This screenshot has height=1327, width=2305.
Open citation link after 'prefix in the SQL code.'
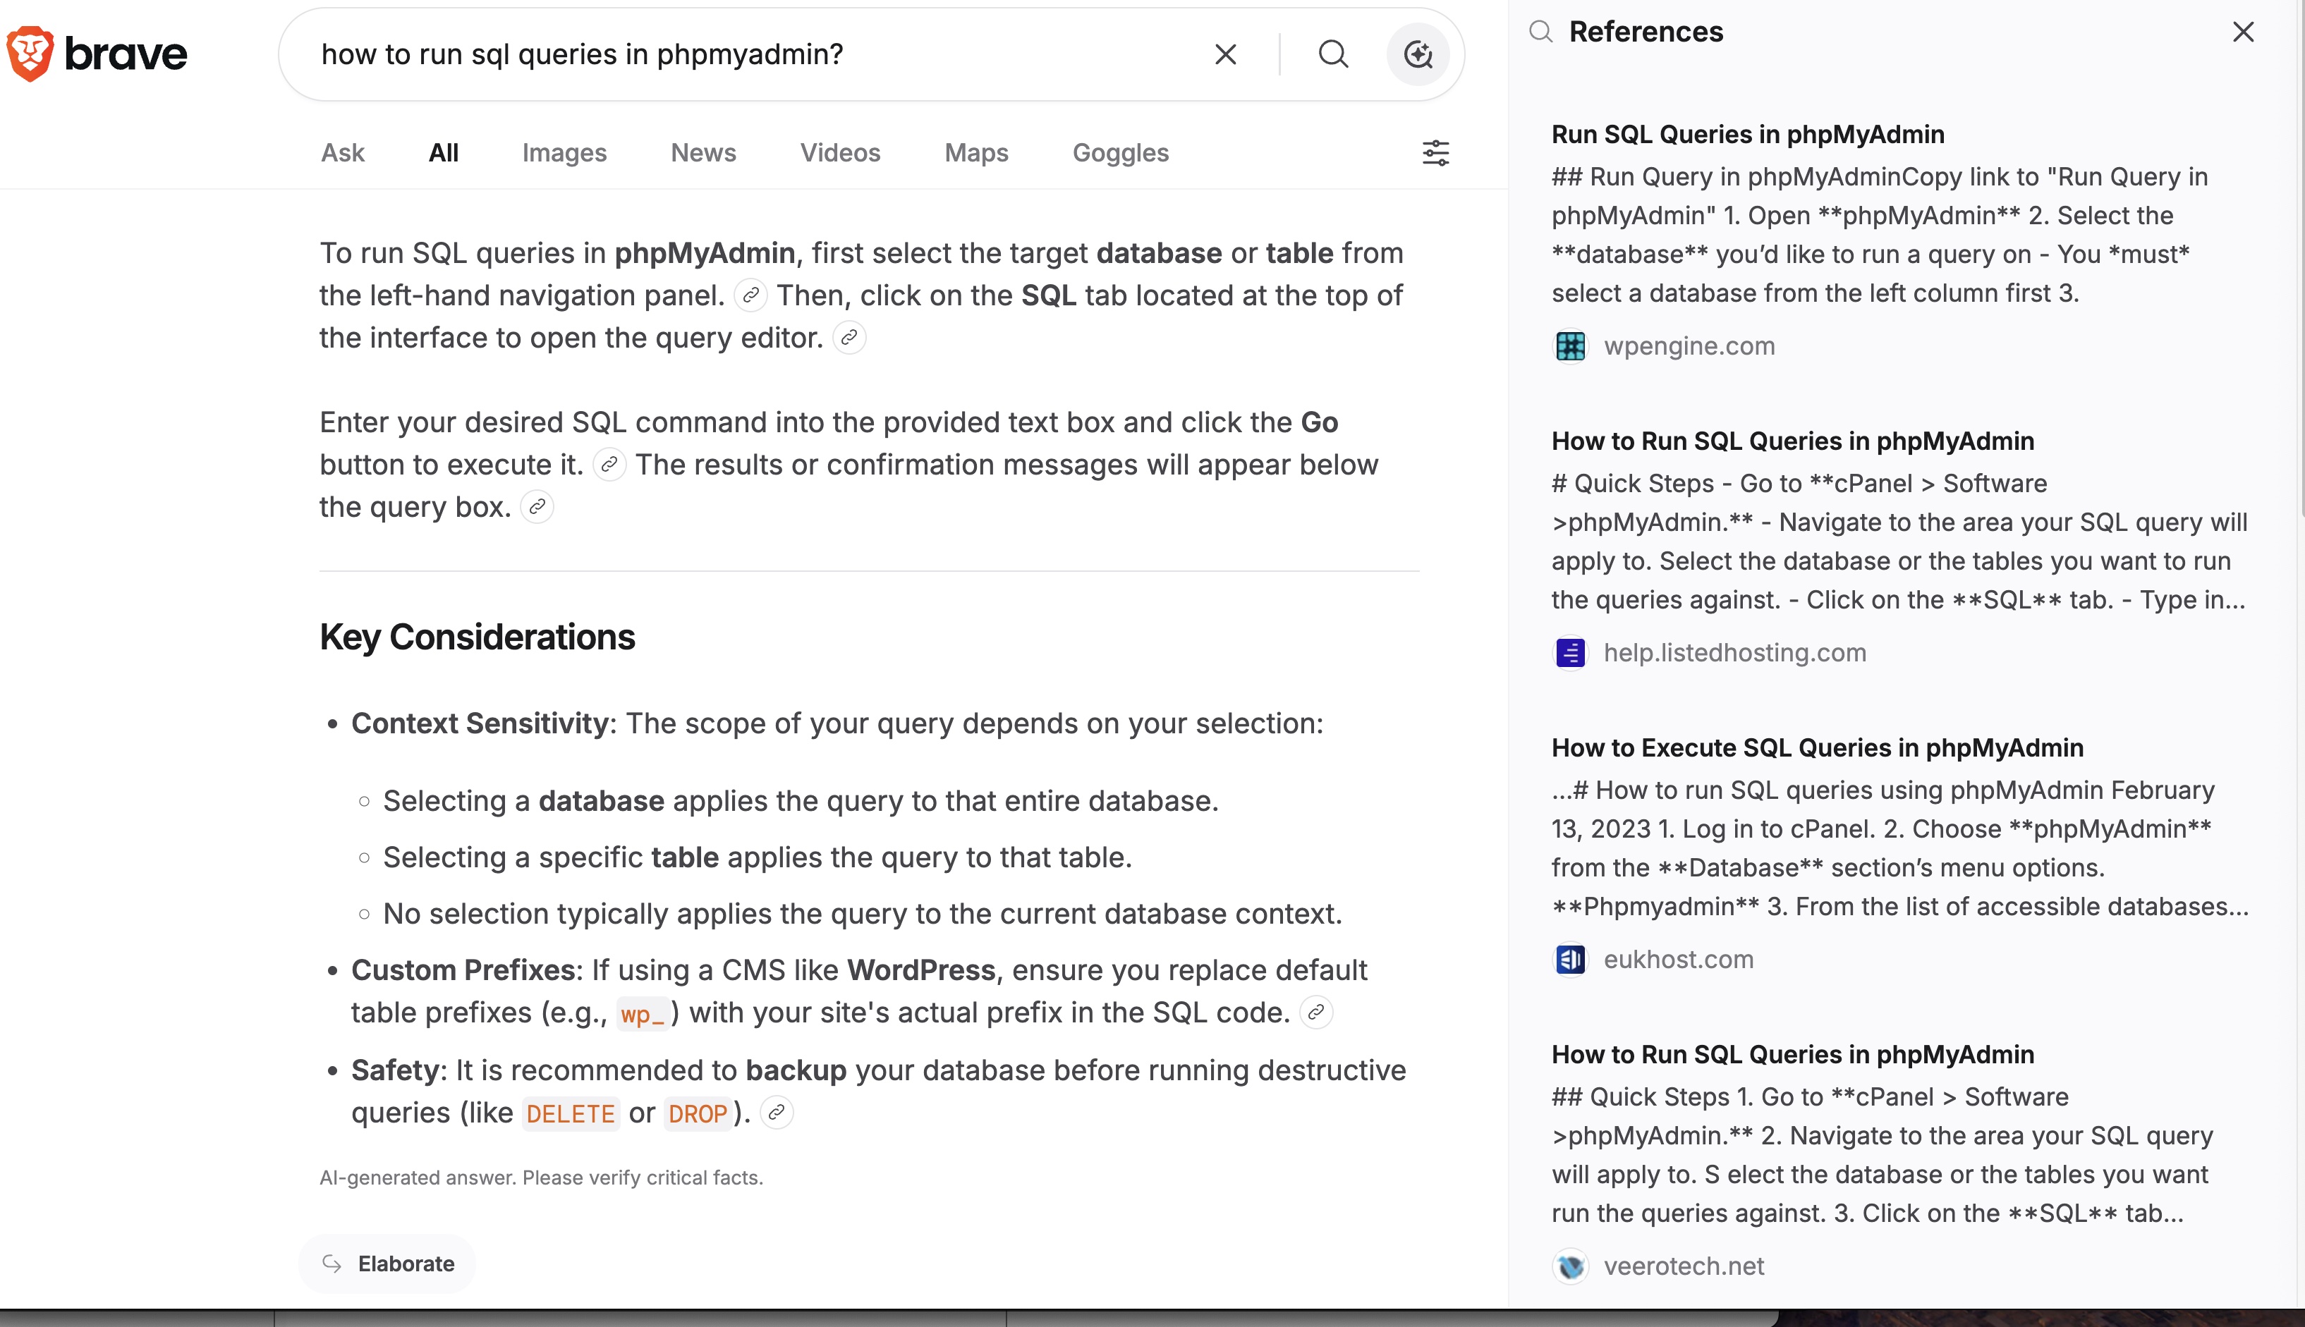1316,1013
